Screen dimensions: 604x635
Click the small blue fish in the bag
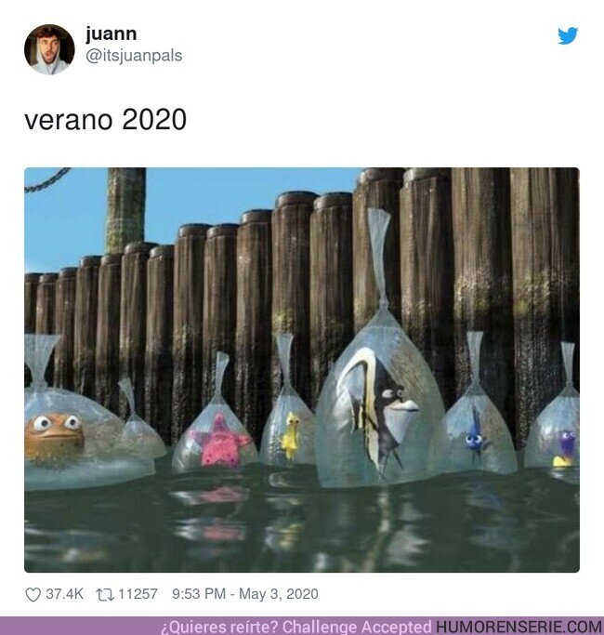475,435
